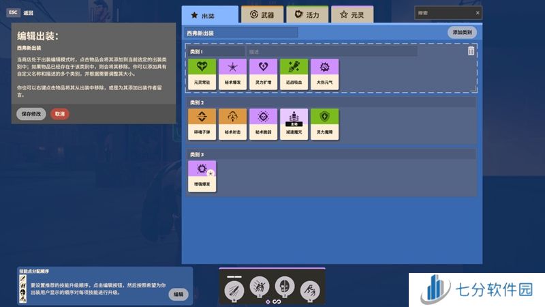Switch to the 武器 tab
This screenshot has height=307, width=545.
click(262, 14)
